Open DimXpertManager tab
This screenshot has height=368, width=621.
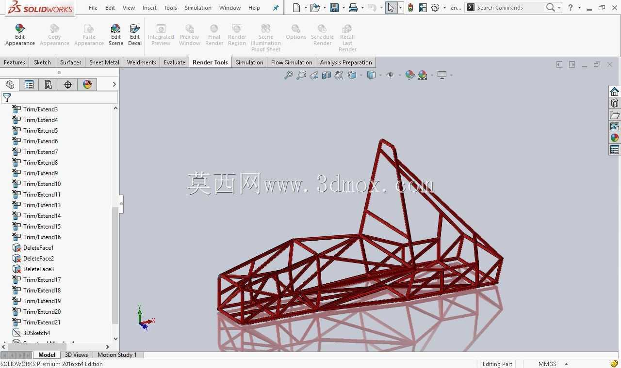[68, 85]
